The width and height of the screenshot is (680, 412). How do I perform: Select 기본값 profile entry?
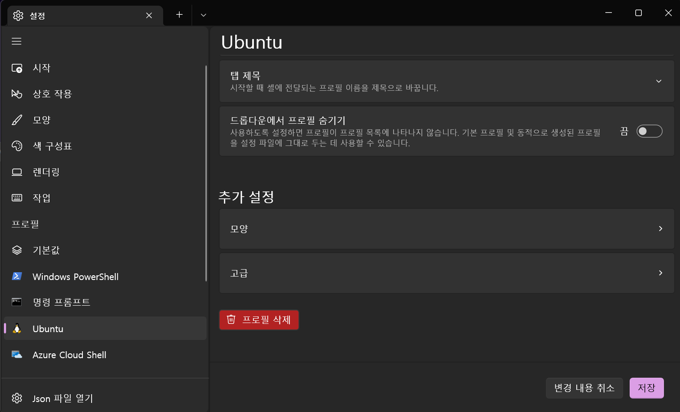click(x=105, y=250)
